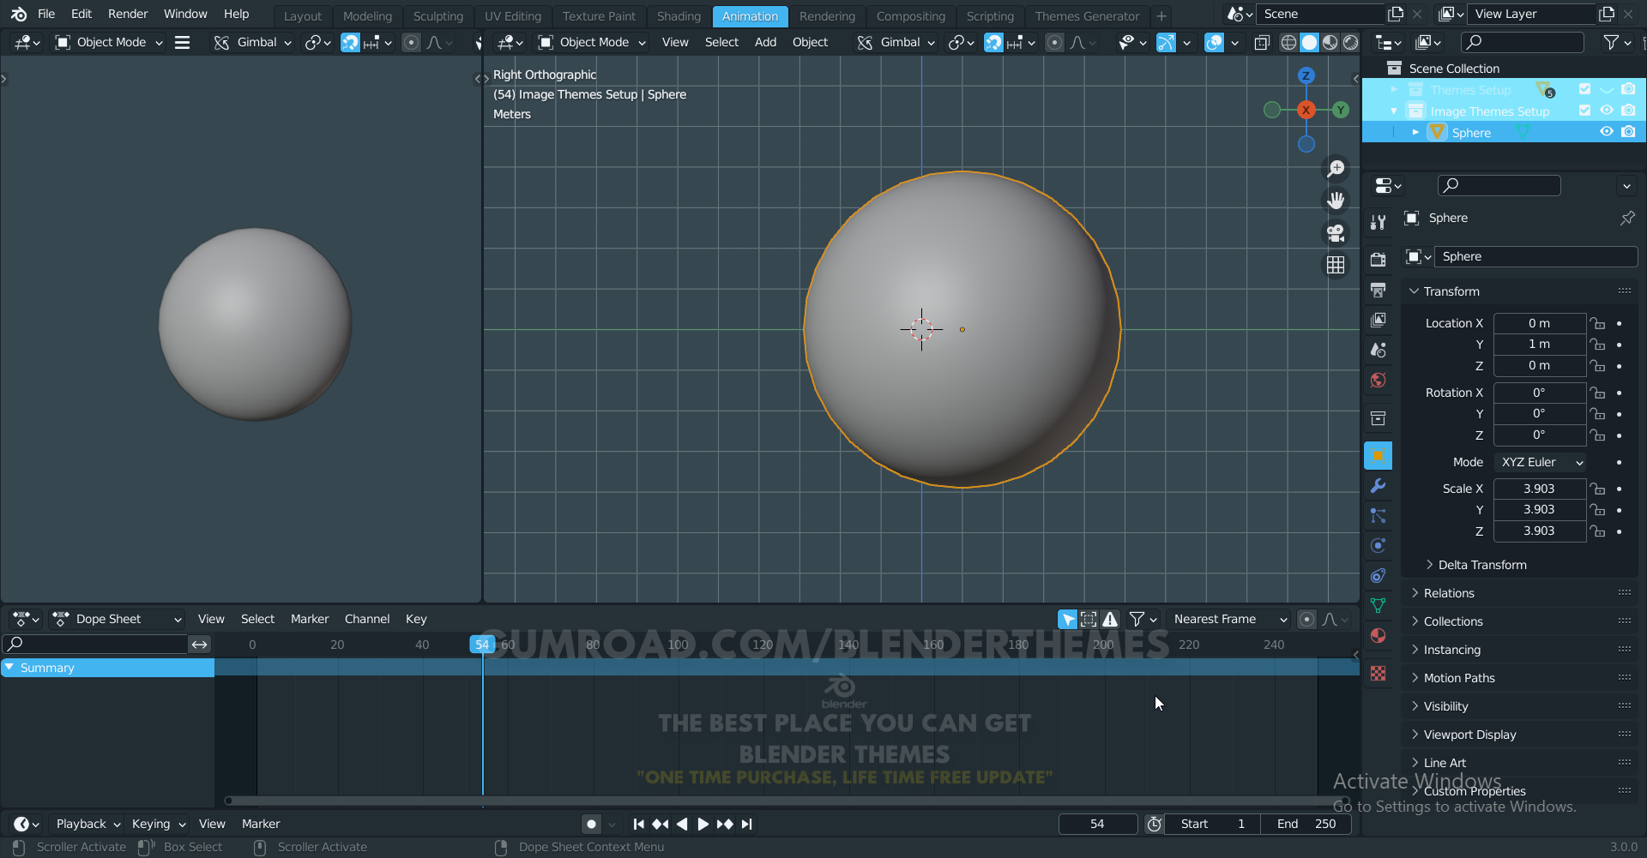Open the Marker menu in Dope Sheet
Screen dimensions: 1647x858
pyautogui.click(x=310, y=618)
